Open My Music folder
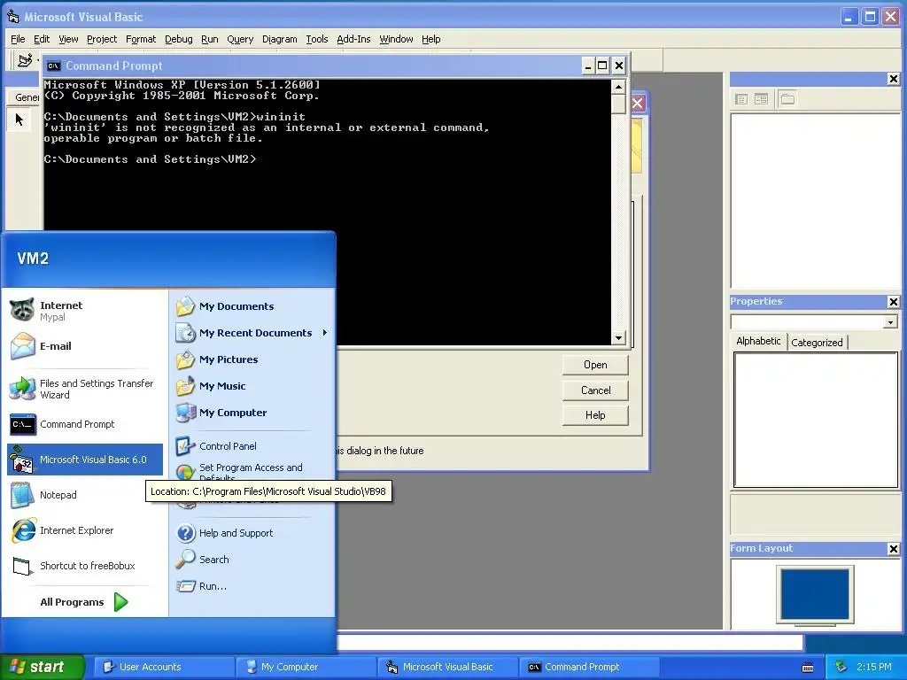Image resolution: width=907 pixels, height=680 pixels. [x=252, y=386]
